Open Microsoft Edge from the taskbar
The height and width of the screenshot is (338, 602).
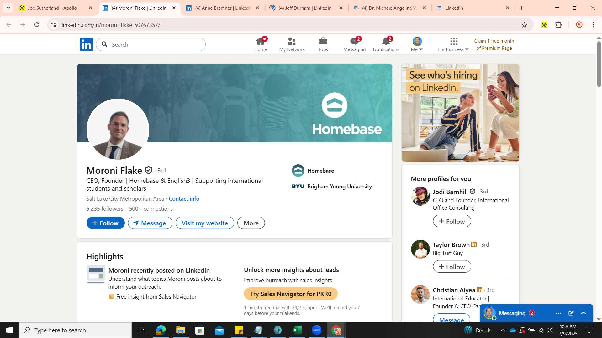pos(161,330)
